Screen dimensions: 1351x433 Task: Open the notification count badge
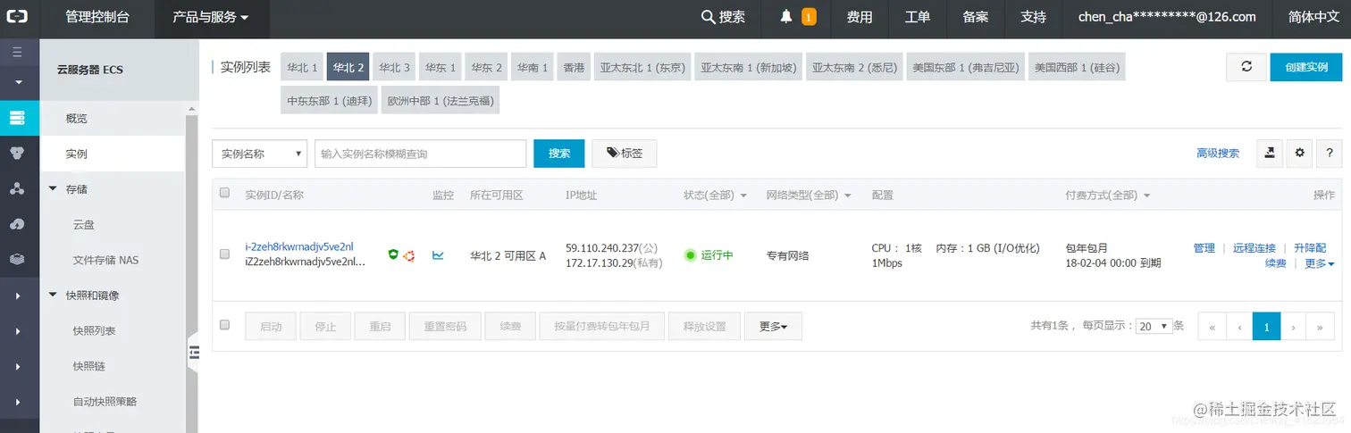point(809,17)
